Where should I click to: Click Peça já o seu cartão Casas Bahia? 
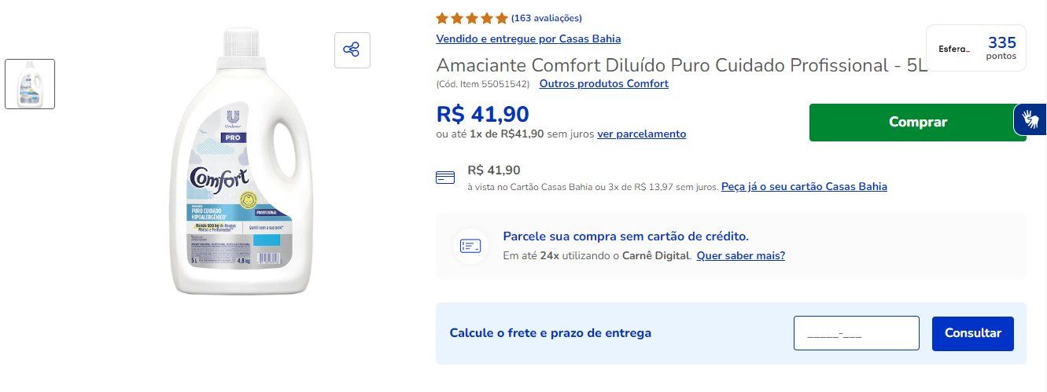coord(804,186)
